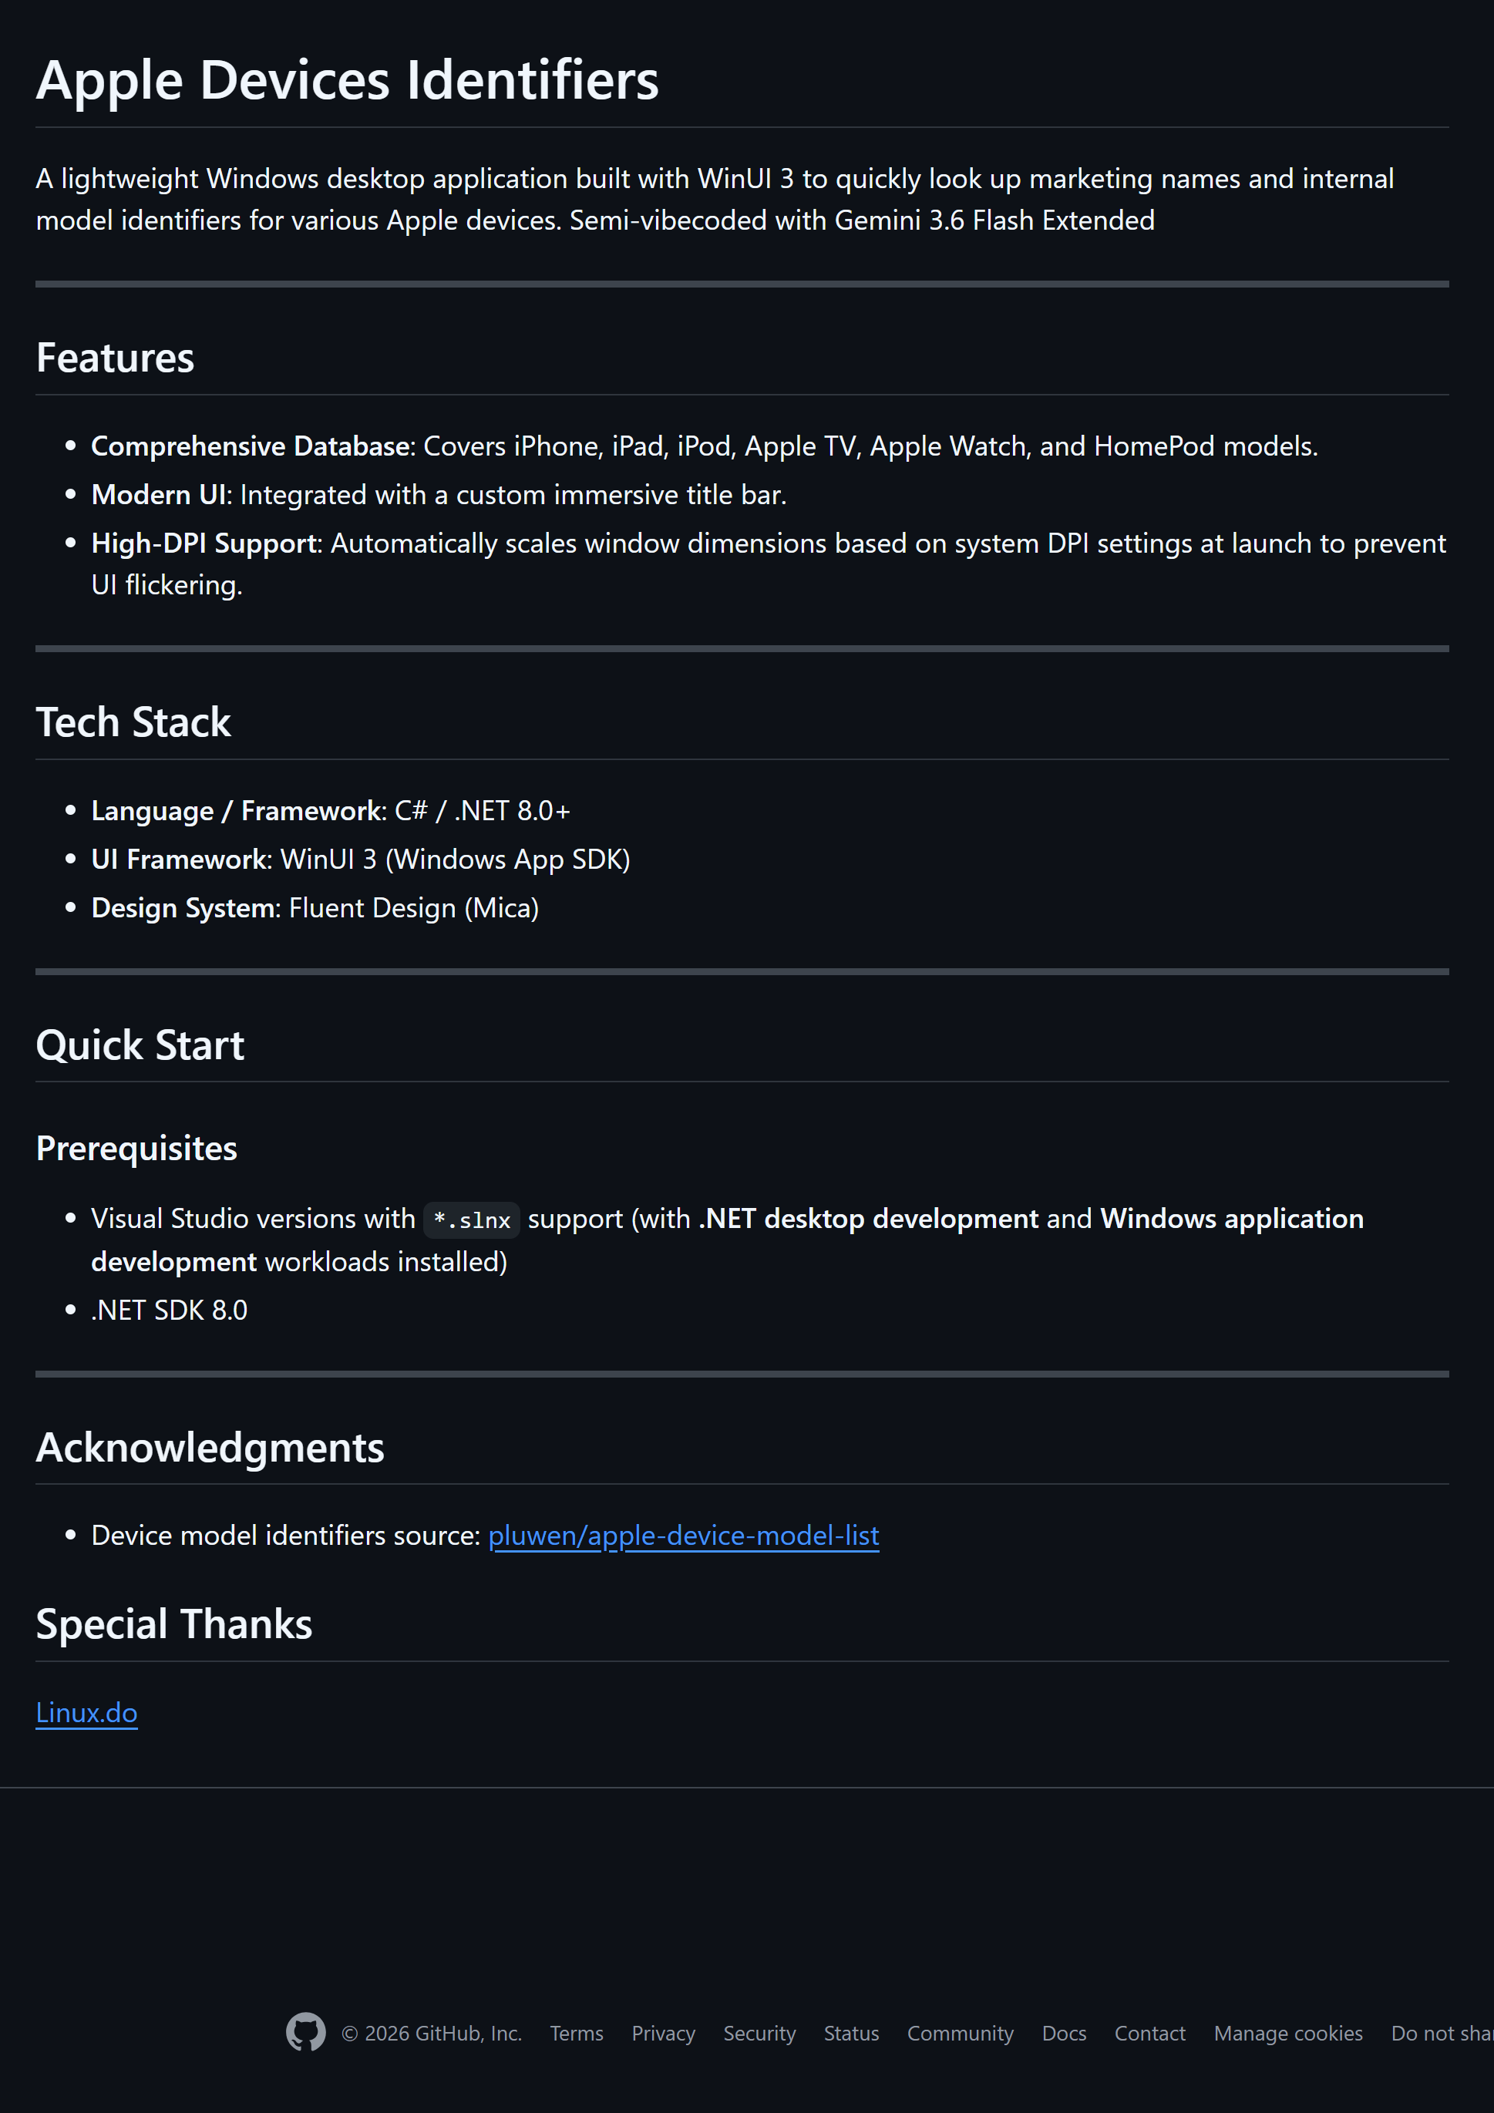Click the GitHub Octocat logo in footer
The image size is (1494, 2113).
click(305, 2032)
